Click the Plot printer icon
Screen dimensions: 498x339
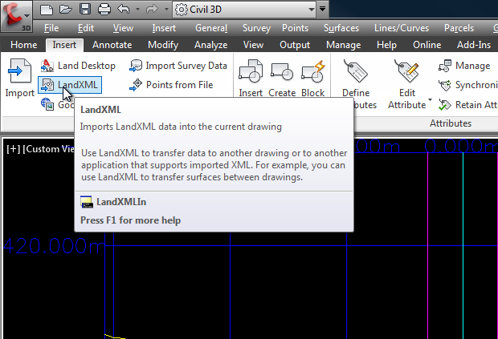point(104,10)
